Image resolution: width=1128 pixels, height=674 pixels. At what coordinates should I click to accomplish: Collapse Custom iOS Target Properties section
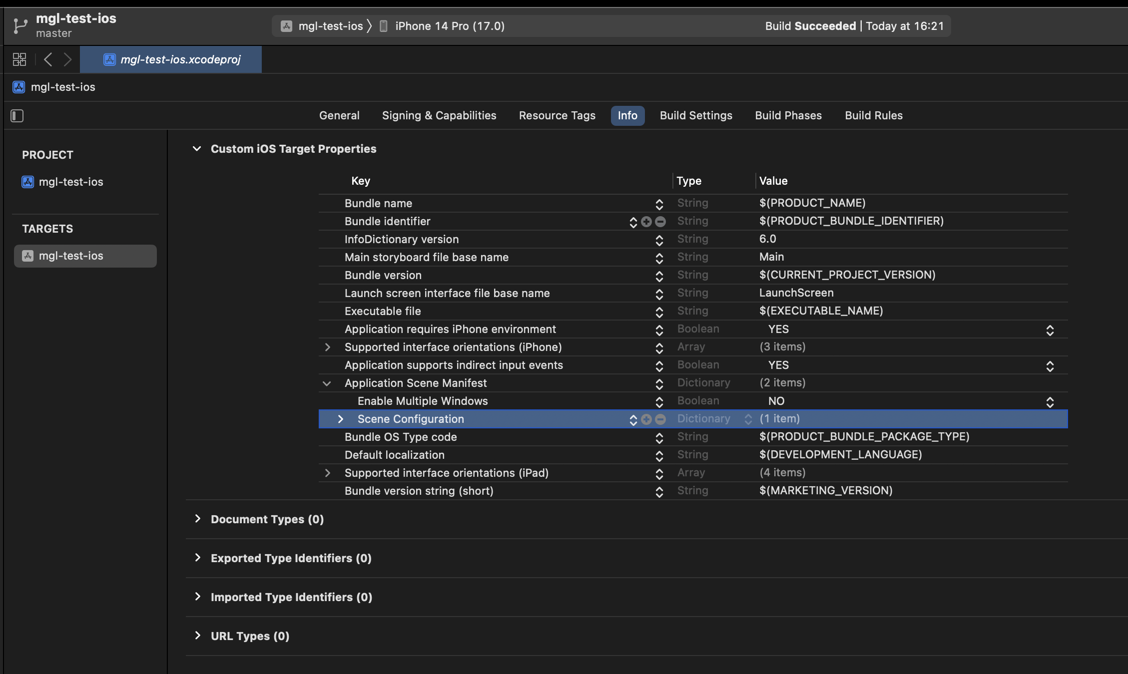click(x=197, y=149)
